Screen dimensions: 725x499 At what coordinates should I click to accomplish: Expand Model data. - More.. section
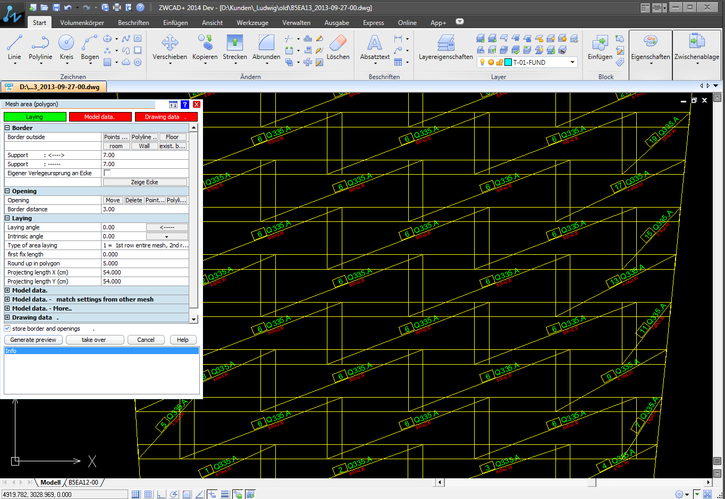pyautogui.click(x=7, y=308)
